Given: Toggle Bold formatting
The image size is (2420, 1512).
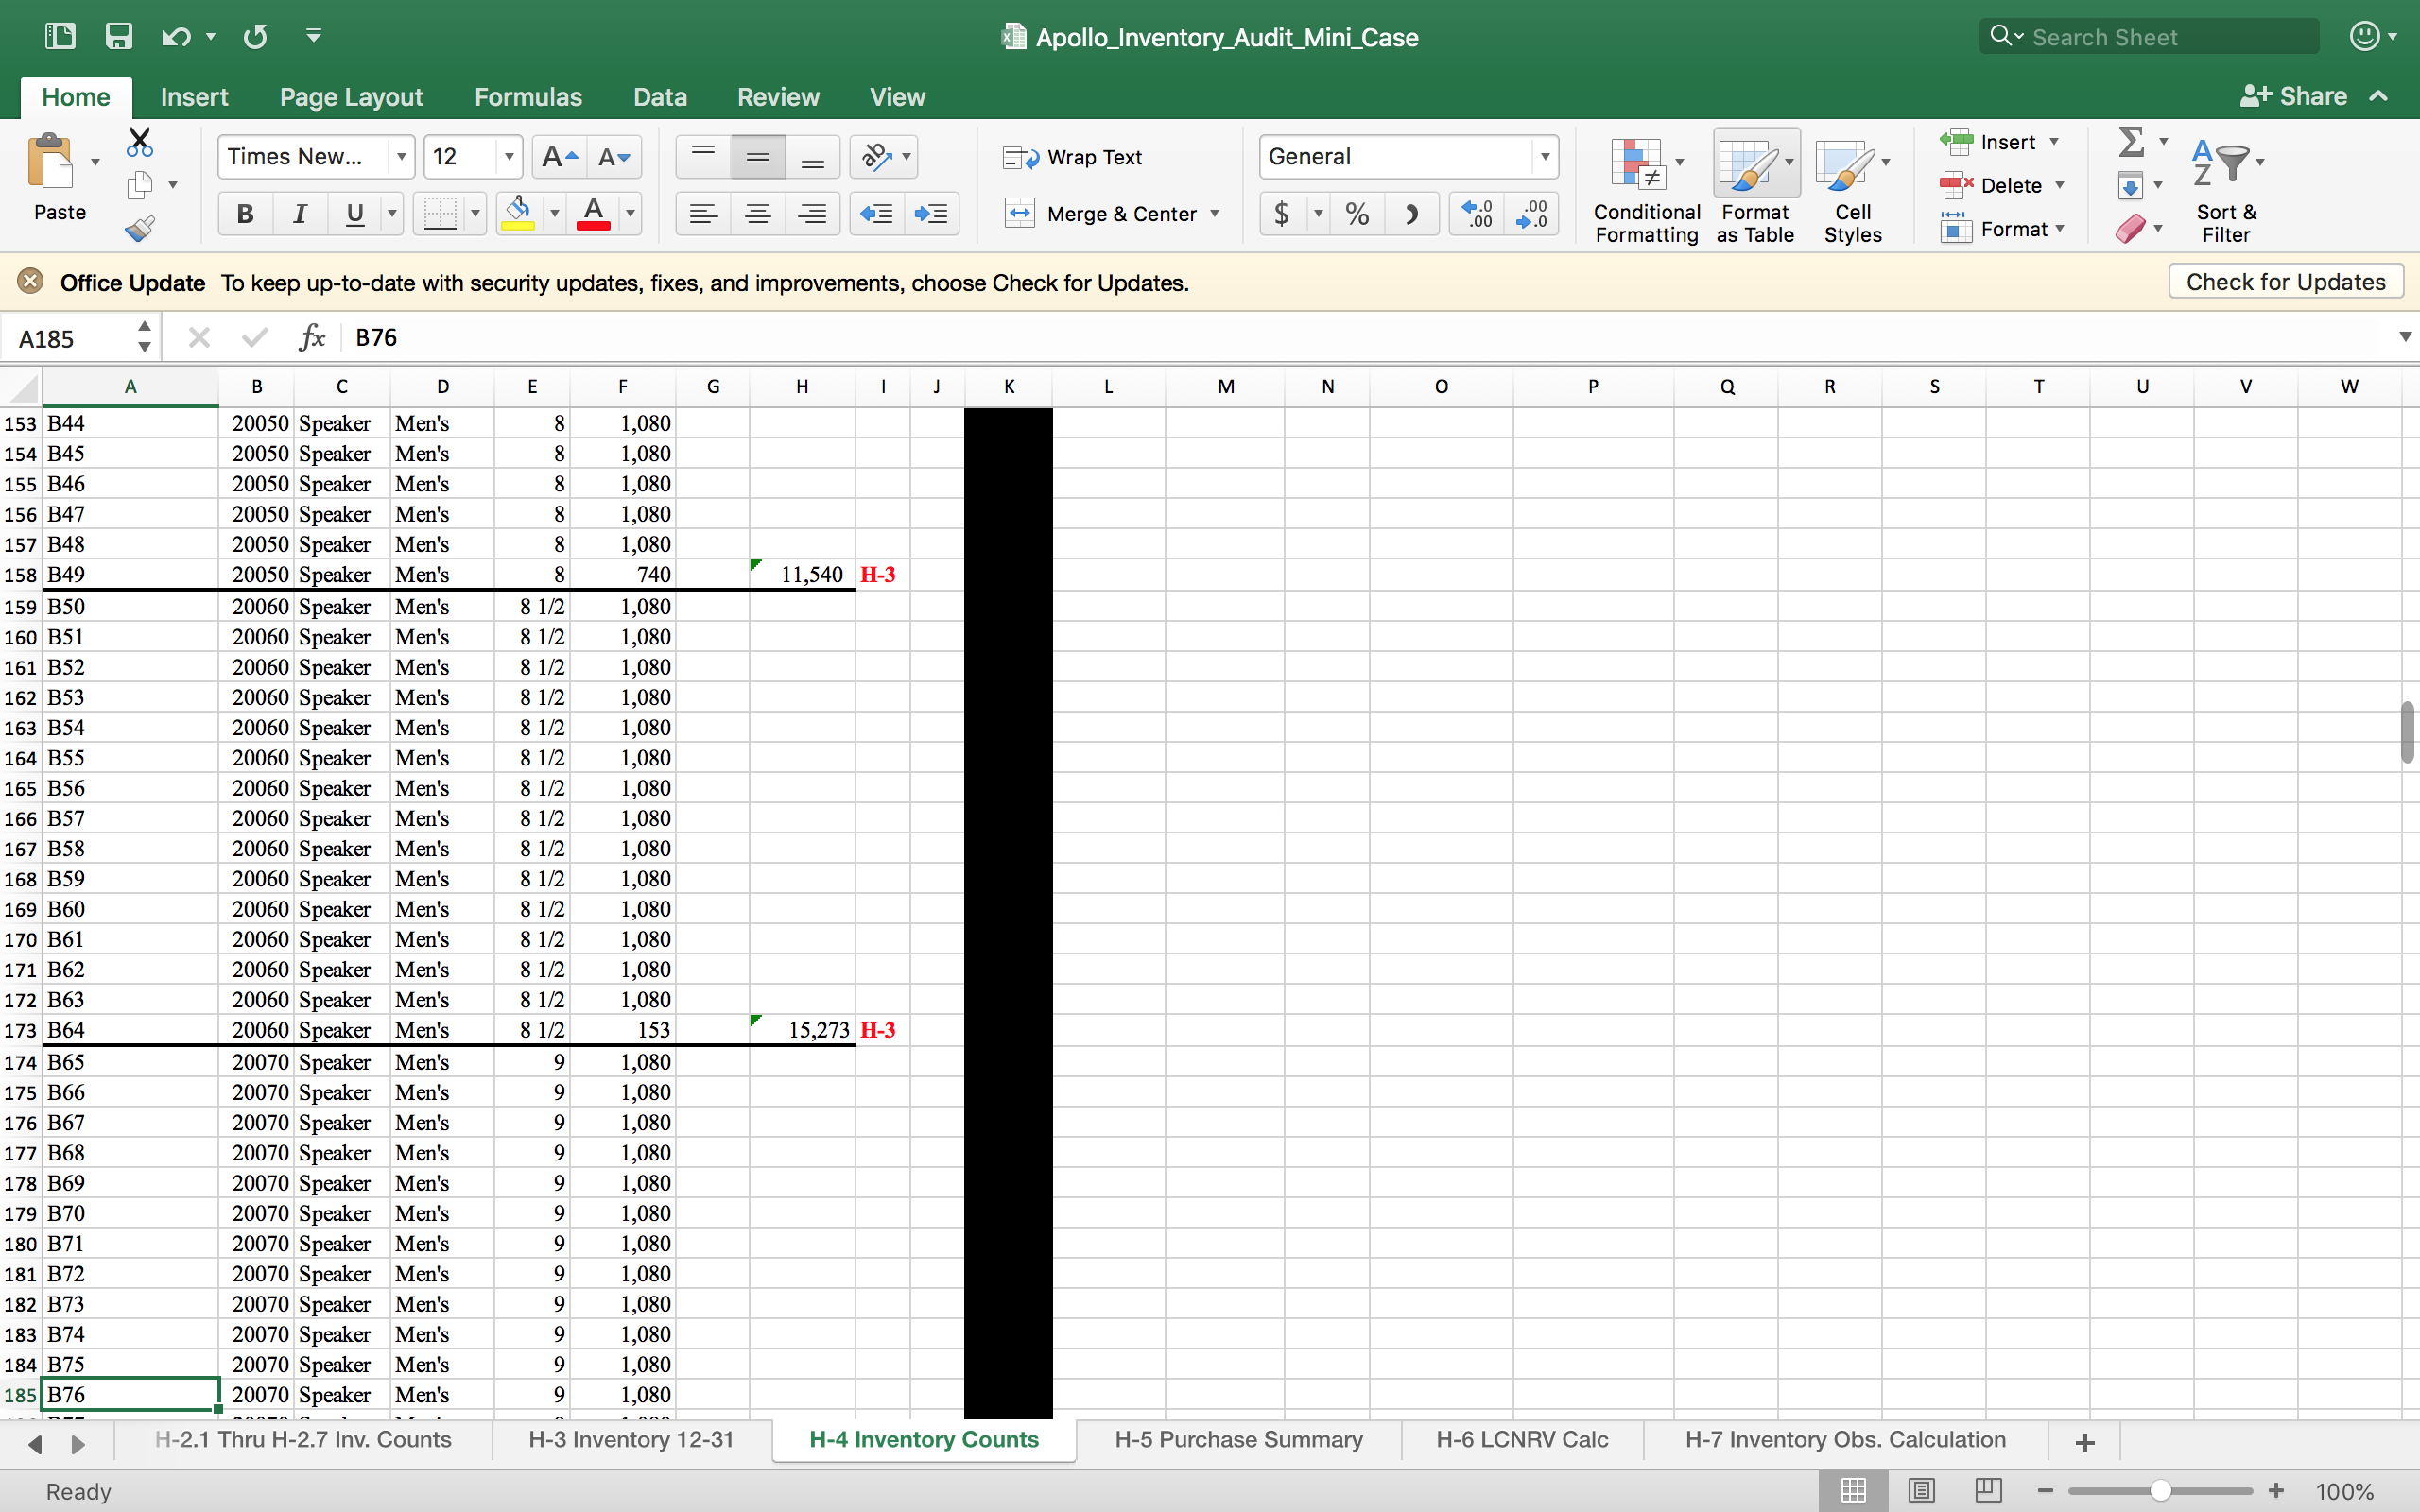Looking at the screenshot, I should click(x=245, y=214).
